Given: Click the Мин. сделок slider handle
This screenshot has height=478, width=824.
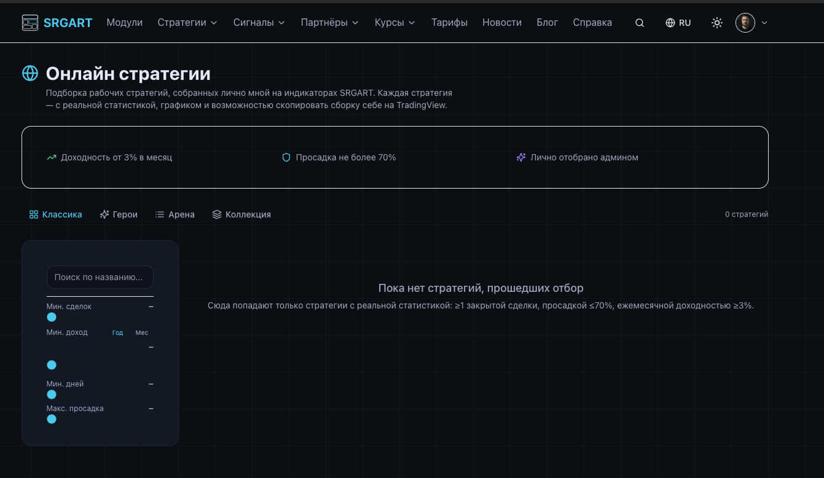Looking at the screenshot, I should click(x=52, y=317).
